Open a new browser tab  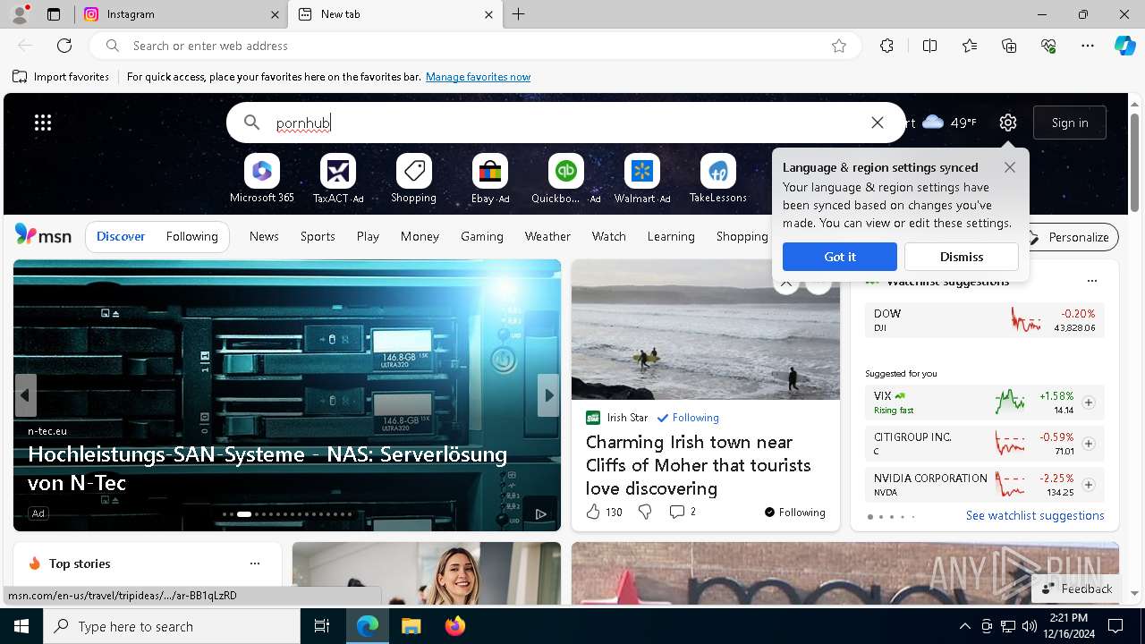[519, 14]
